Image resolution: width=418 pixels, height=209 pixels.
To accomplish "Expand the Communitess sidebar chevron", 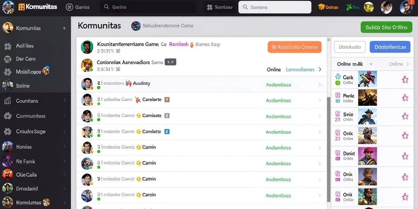I will pyautogui.click(x=64, y=116).
